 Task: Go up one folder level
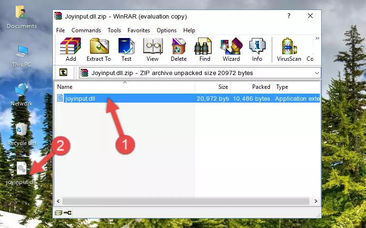pyautogui.click(x=63, y=72)
